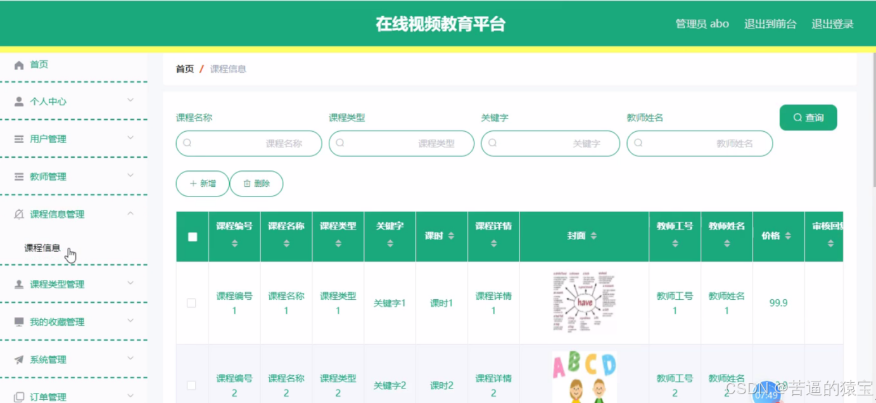Open the 用户管理 sidebar menu
The image size is (876, 403).
point(73,139)
